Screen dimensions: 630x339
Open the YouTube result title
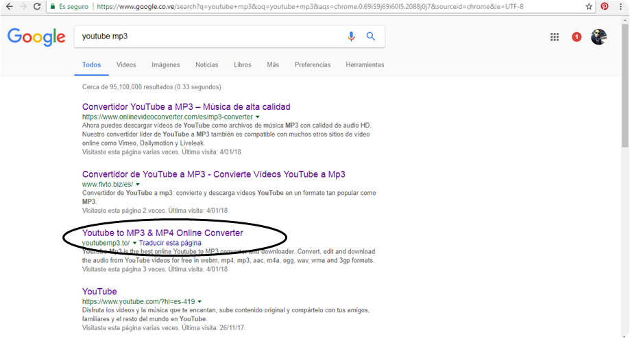(99, 292)
